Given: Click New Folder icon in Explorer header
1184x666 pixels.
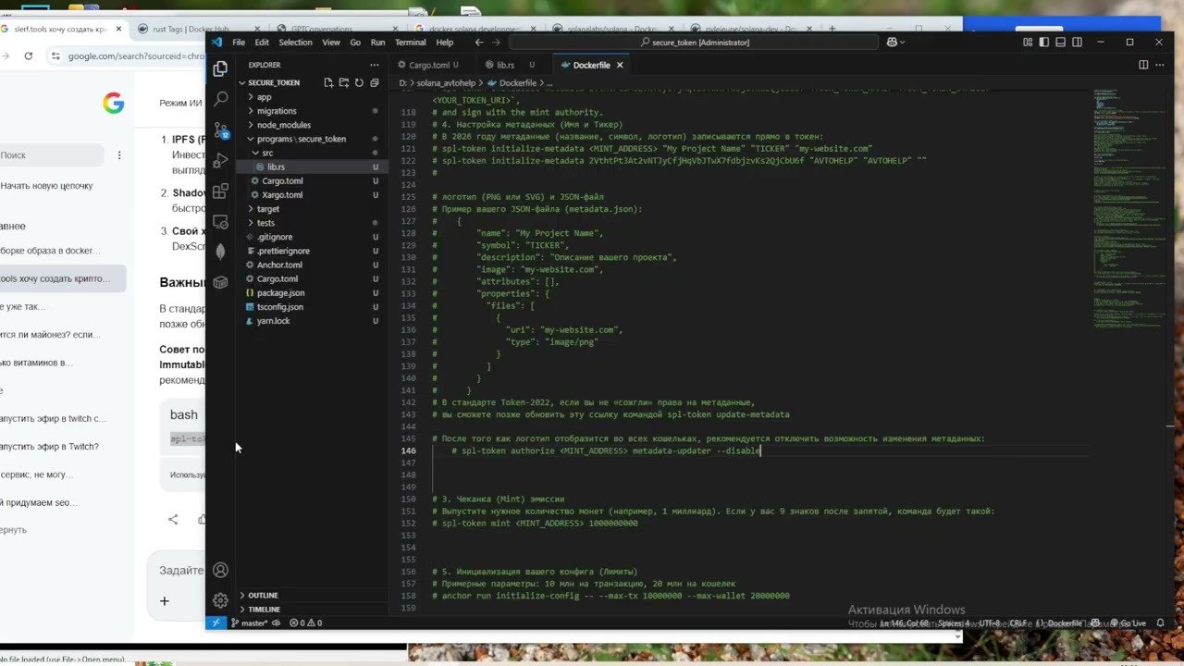Looking at the screenshot, I should pyautogui.click(x=343, y=82).
